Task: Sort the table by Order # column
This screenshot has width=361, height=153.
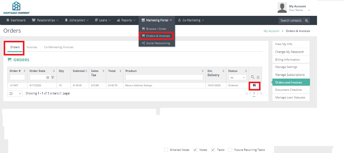Action: [15, 71]
